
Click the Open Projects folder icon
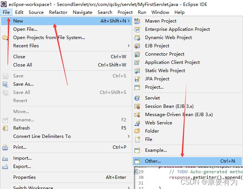(5, 38)
